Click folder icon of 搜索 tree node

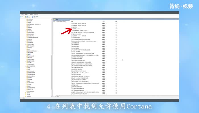click(x=27, y=54)
